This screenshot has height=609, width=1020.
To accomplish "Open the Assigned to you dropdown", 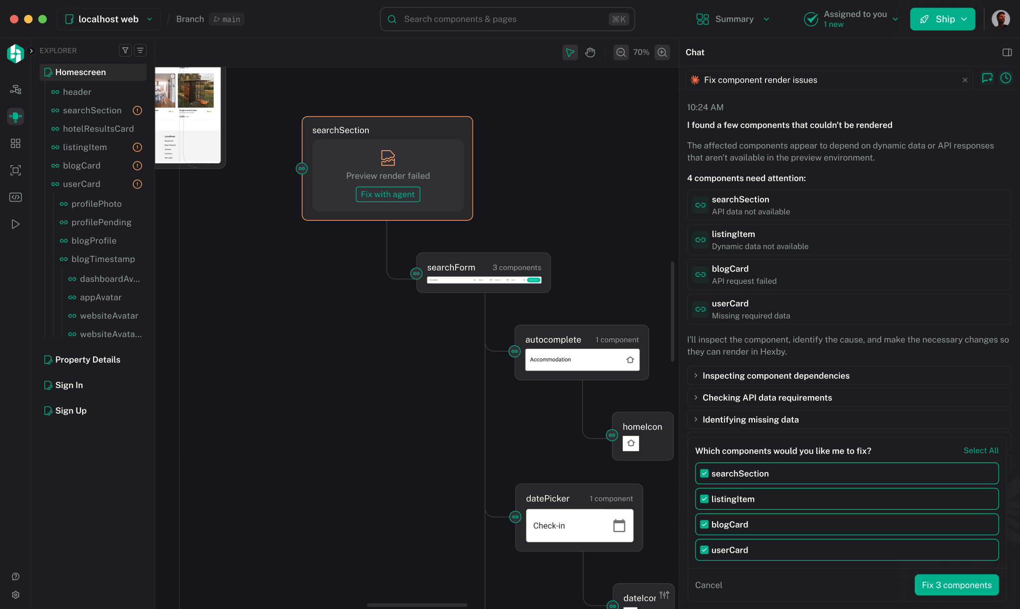I will tap(850, 19).
